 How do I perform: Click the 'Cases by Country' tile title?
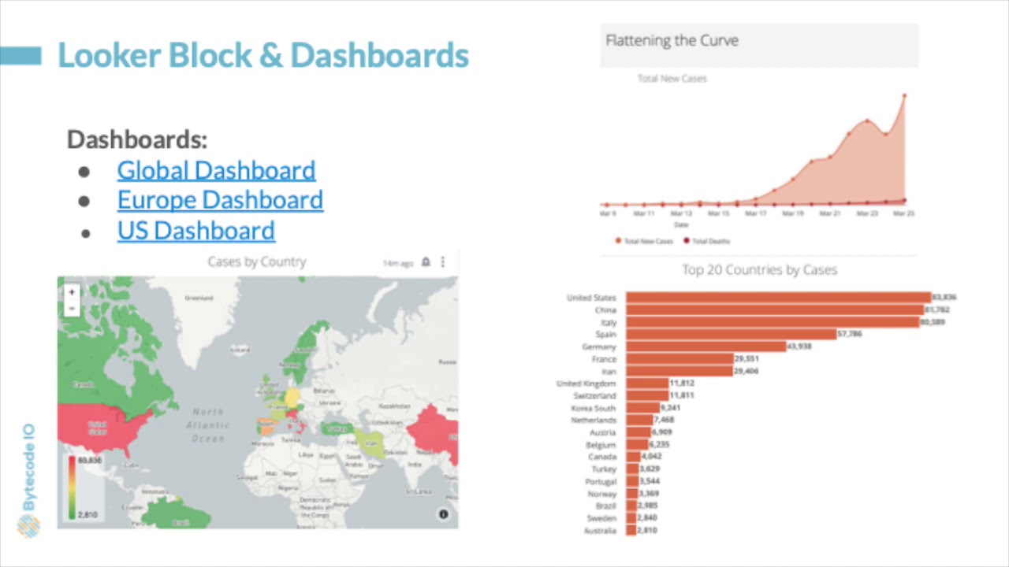pyautogui.click(x=257, y=261)
